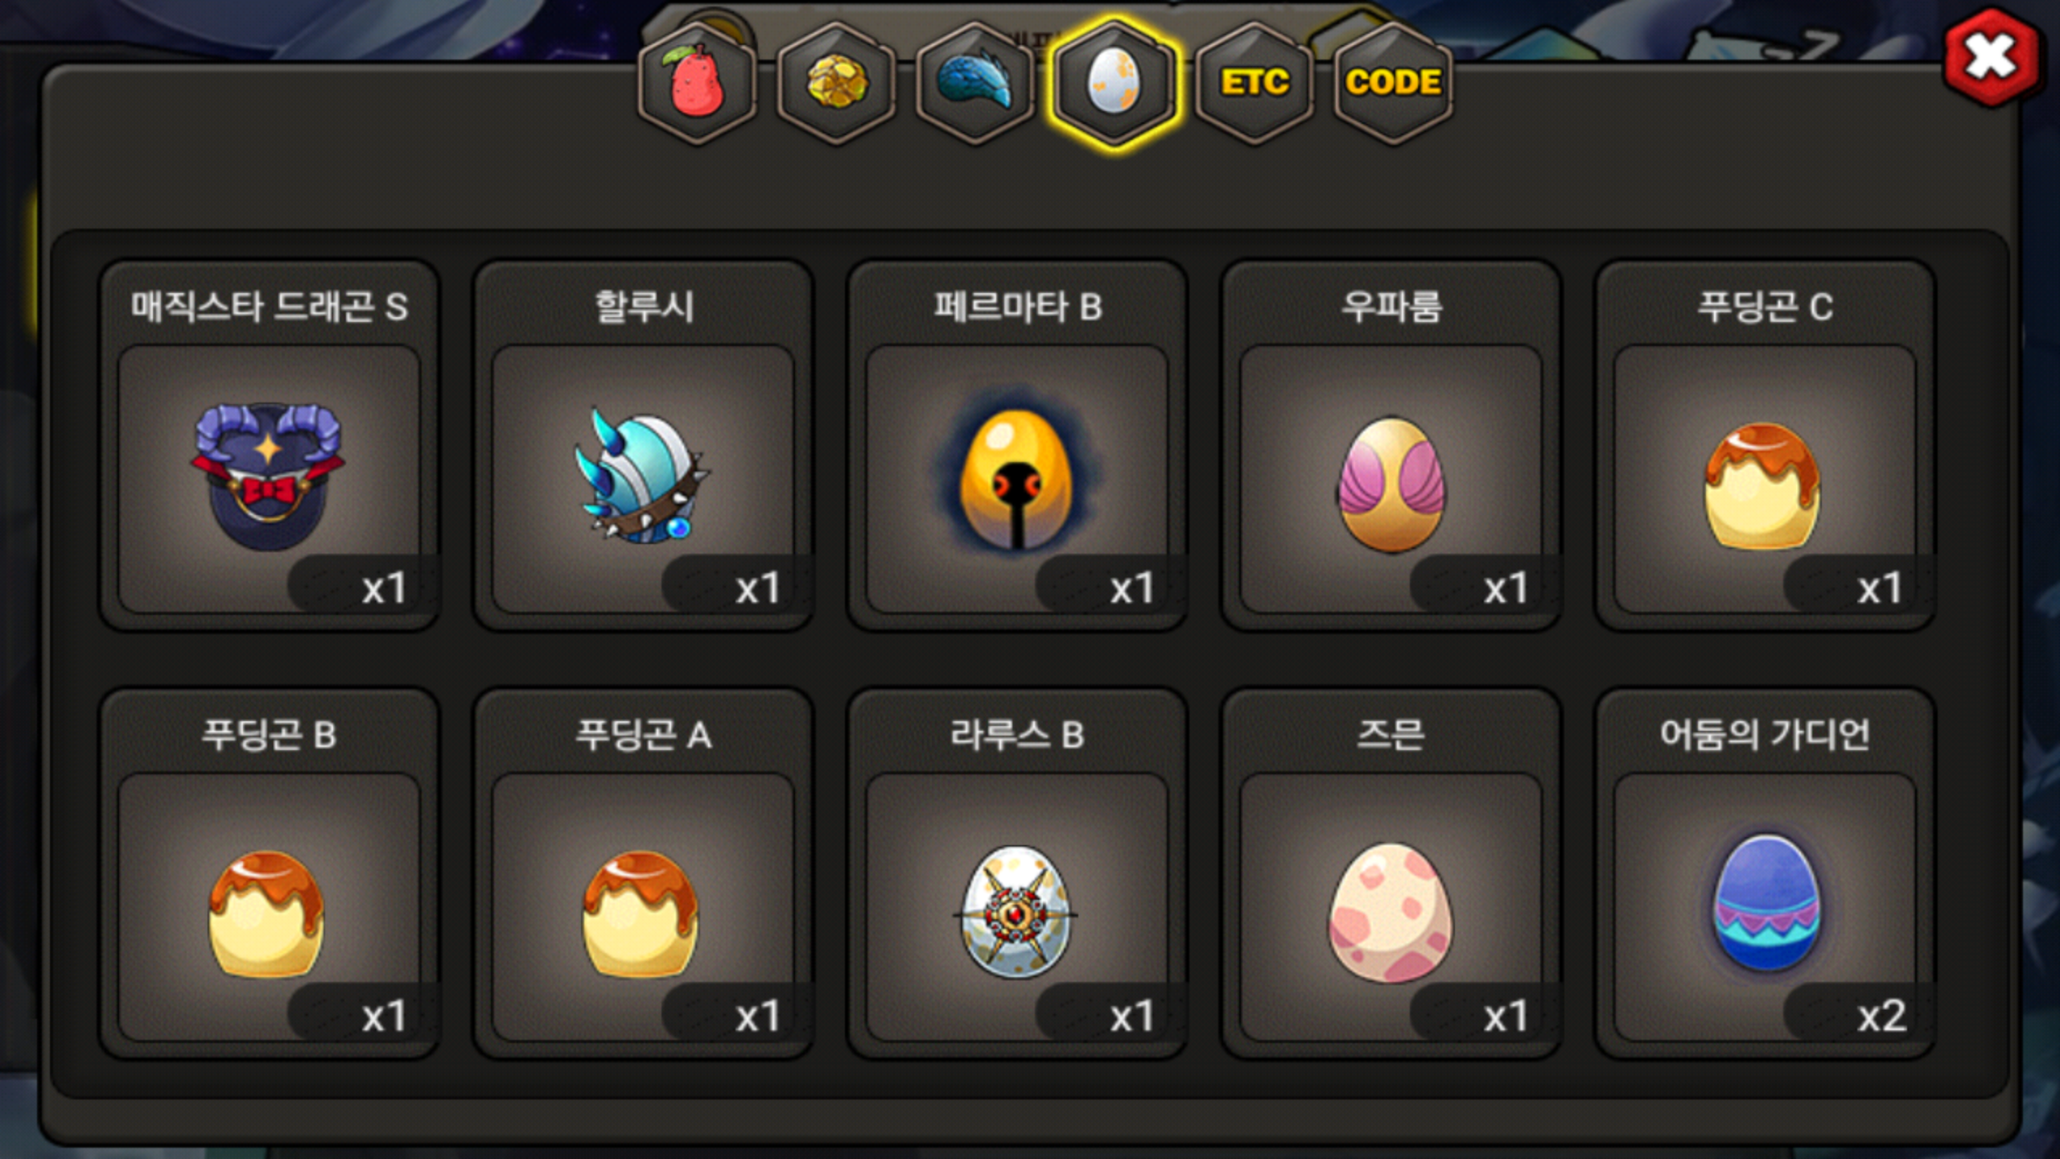Open the ETC tab

pos(1255,83)
